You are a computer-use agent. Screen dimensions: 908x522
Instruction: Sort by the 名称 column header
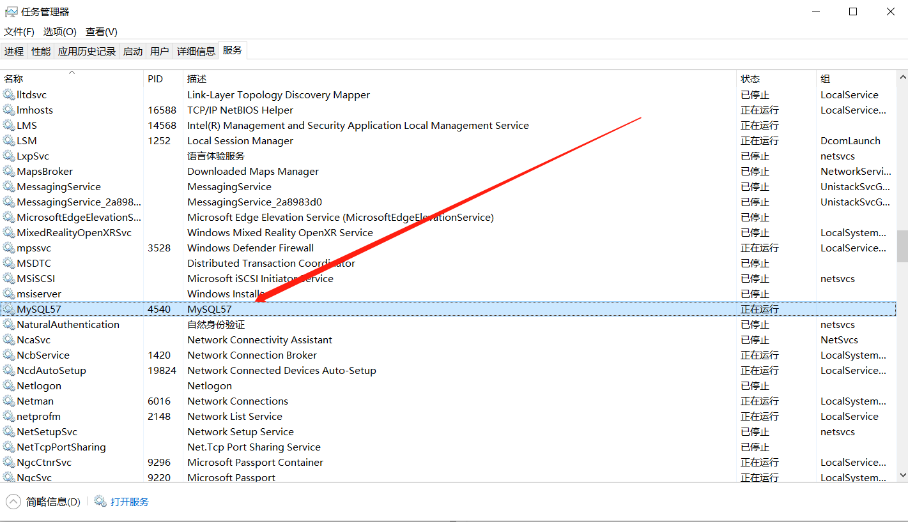coord(72,78)
